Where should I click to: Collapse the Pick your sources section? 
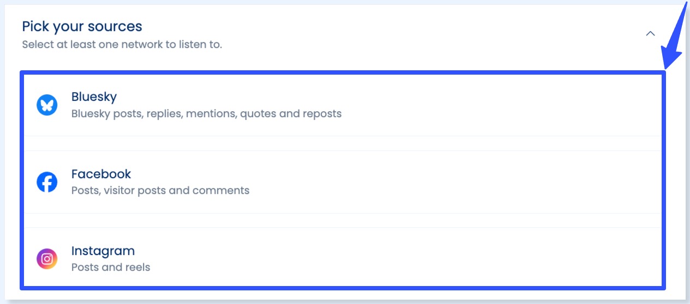pyautogui.click(x=650, y=34)
